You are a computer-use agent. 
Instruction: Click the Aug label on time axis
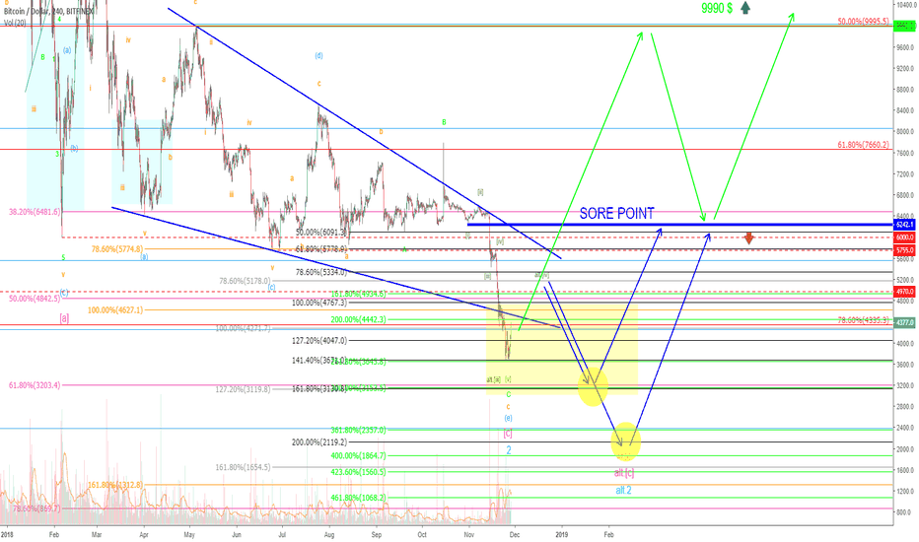[328, 534]
